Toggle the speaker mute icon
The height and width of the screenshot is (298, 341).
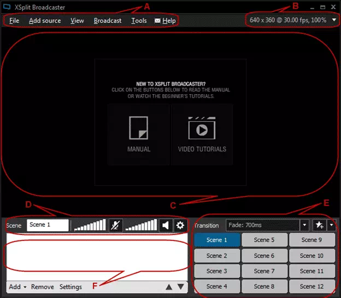tap(166, 225)
